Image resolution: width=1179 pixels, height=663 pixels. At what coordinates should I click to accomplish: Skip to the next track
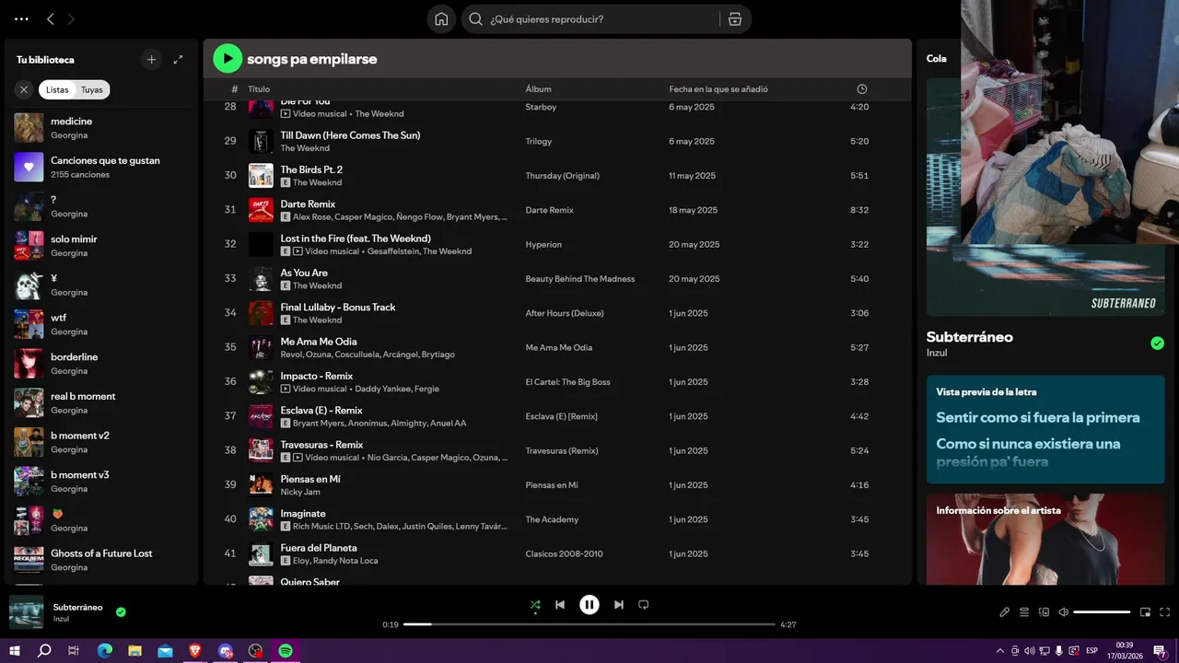click(619, 605)
